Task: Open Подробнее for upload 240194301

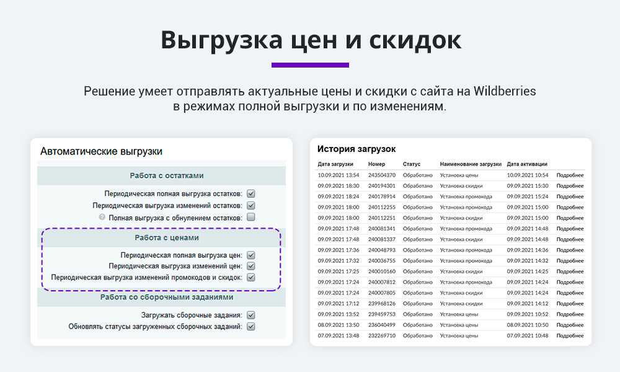Action: click(x=570, y=186)
